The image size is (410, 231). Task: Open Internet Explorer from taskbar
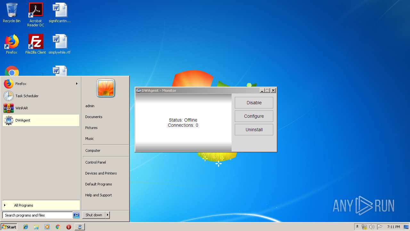pos(26,227)
